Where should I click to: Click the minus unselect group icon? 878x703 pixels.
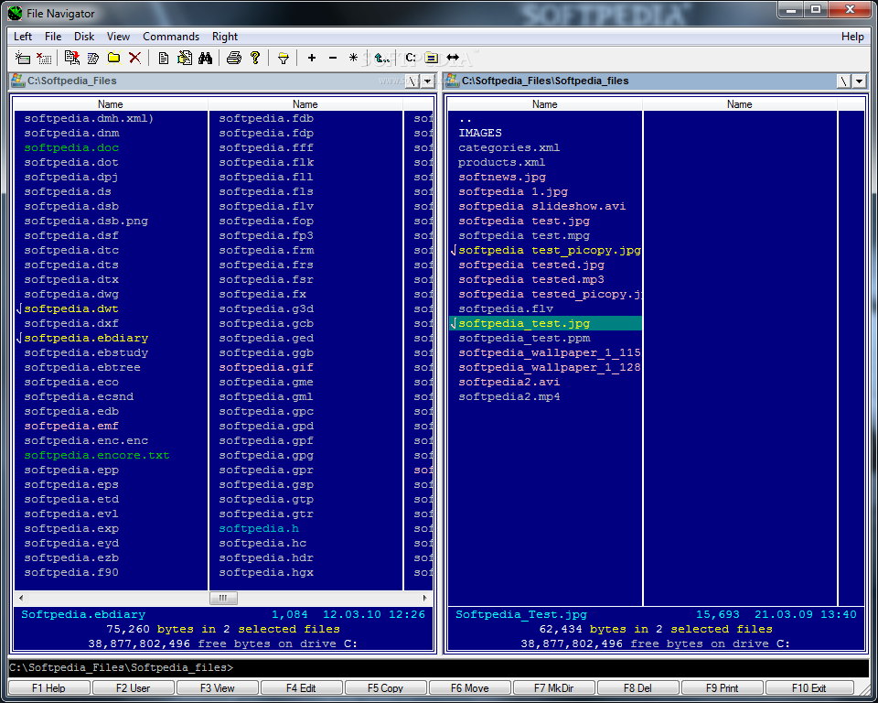point(333,58)
